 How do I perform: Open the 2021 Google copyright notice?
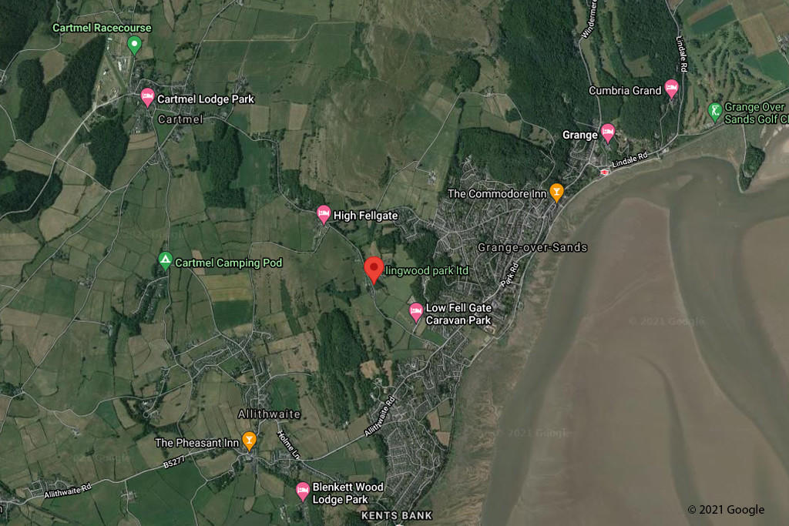pyautogui.click(x=726, y=509)
